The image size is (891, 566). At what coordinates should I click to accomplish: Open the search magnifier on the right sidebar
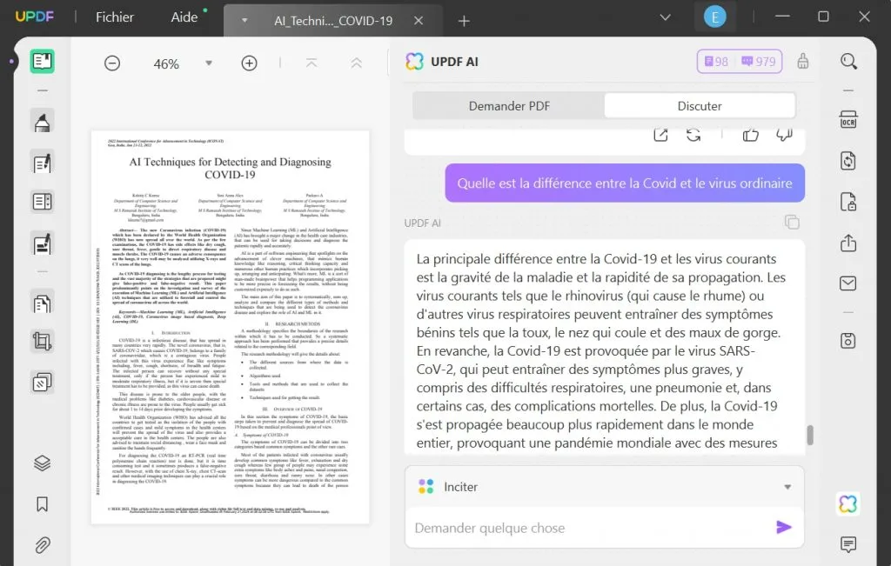tap(848, 62)
